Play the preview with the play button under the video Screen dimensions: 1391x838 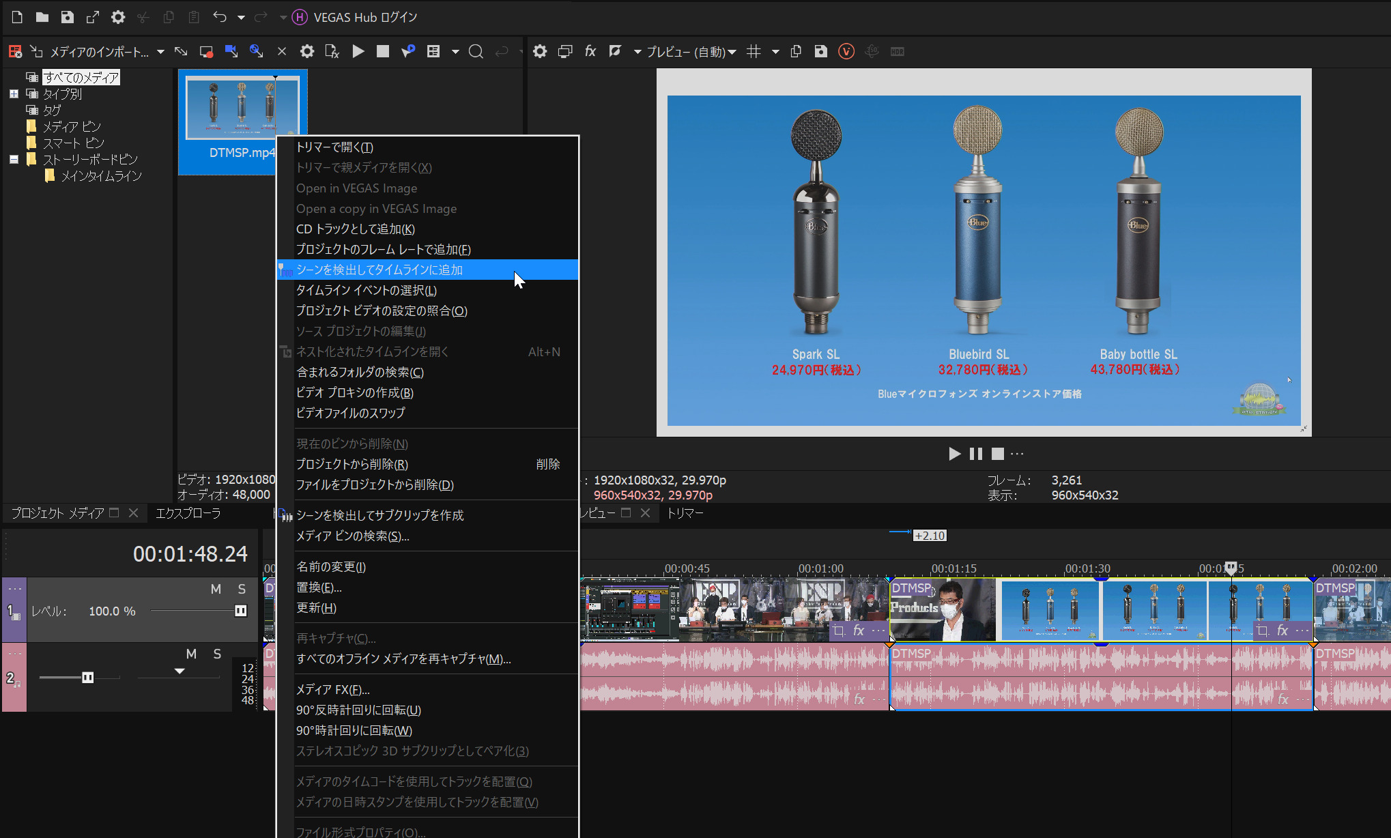954,454
